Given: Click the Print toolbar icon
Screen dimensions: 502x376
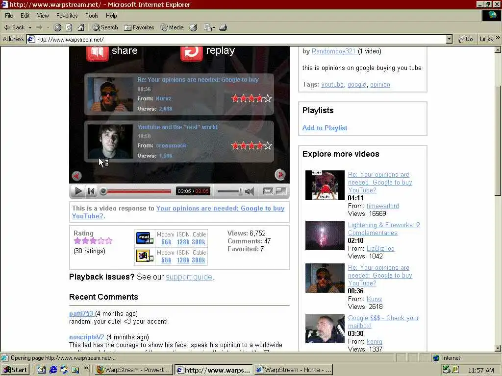Looking at the screenshot, I should (x=223, y=27).
